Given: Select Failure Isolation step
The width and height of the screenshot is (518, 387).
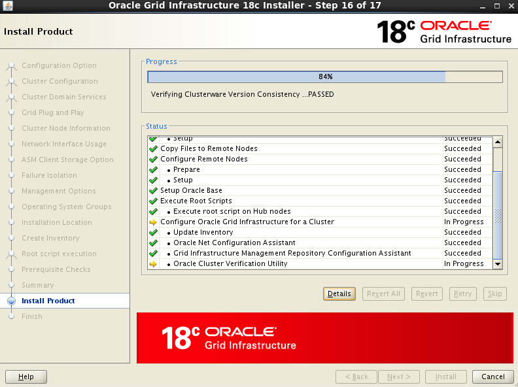Looking at the screenshot, I should click(x=49, y=175).
